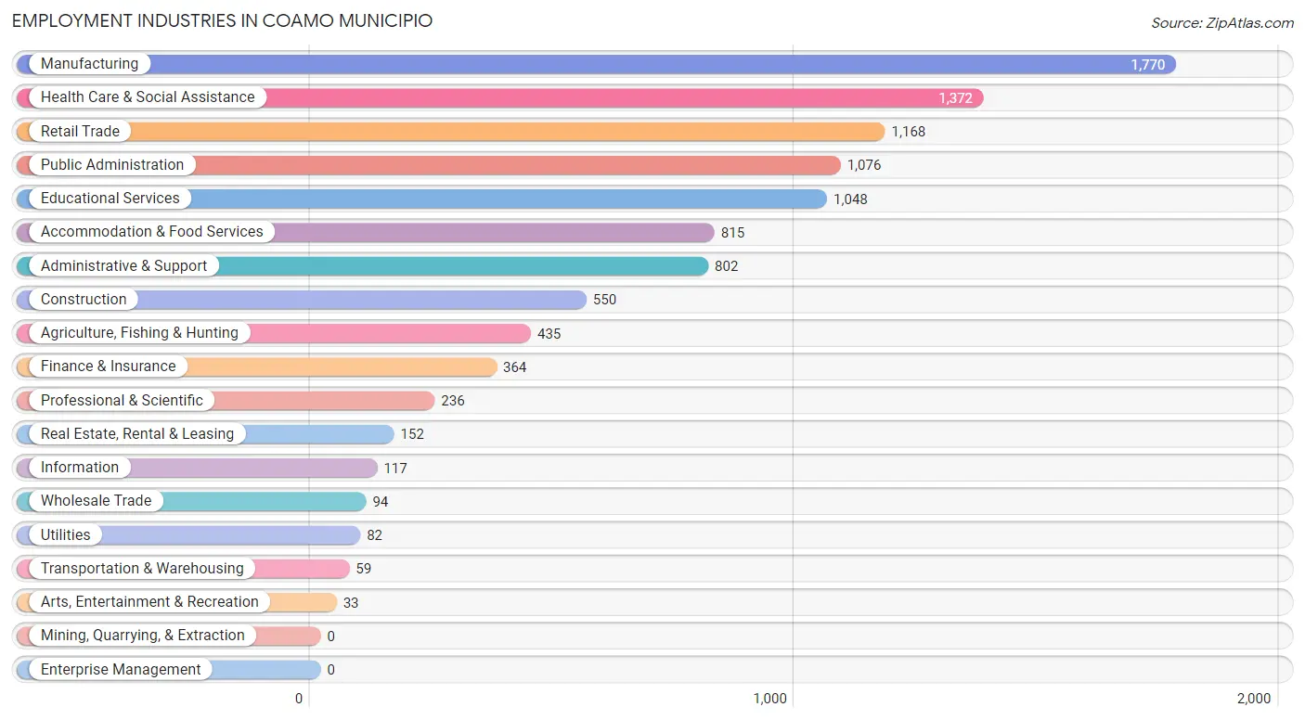Click the Retail Trade orange bar
The image size is (1305, 720).
451,132
